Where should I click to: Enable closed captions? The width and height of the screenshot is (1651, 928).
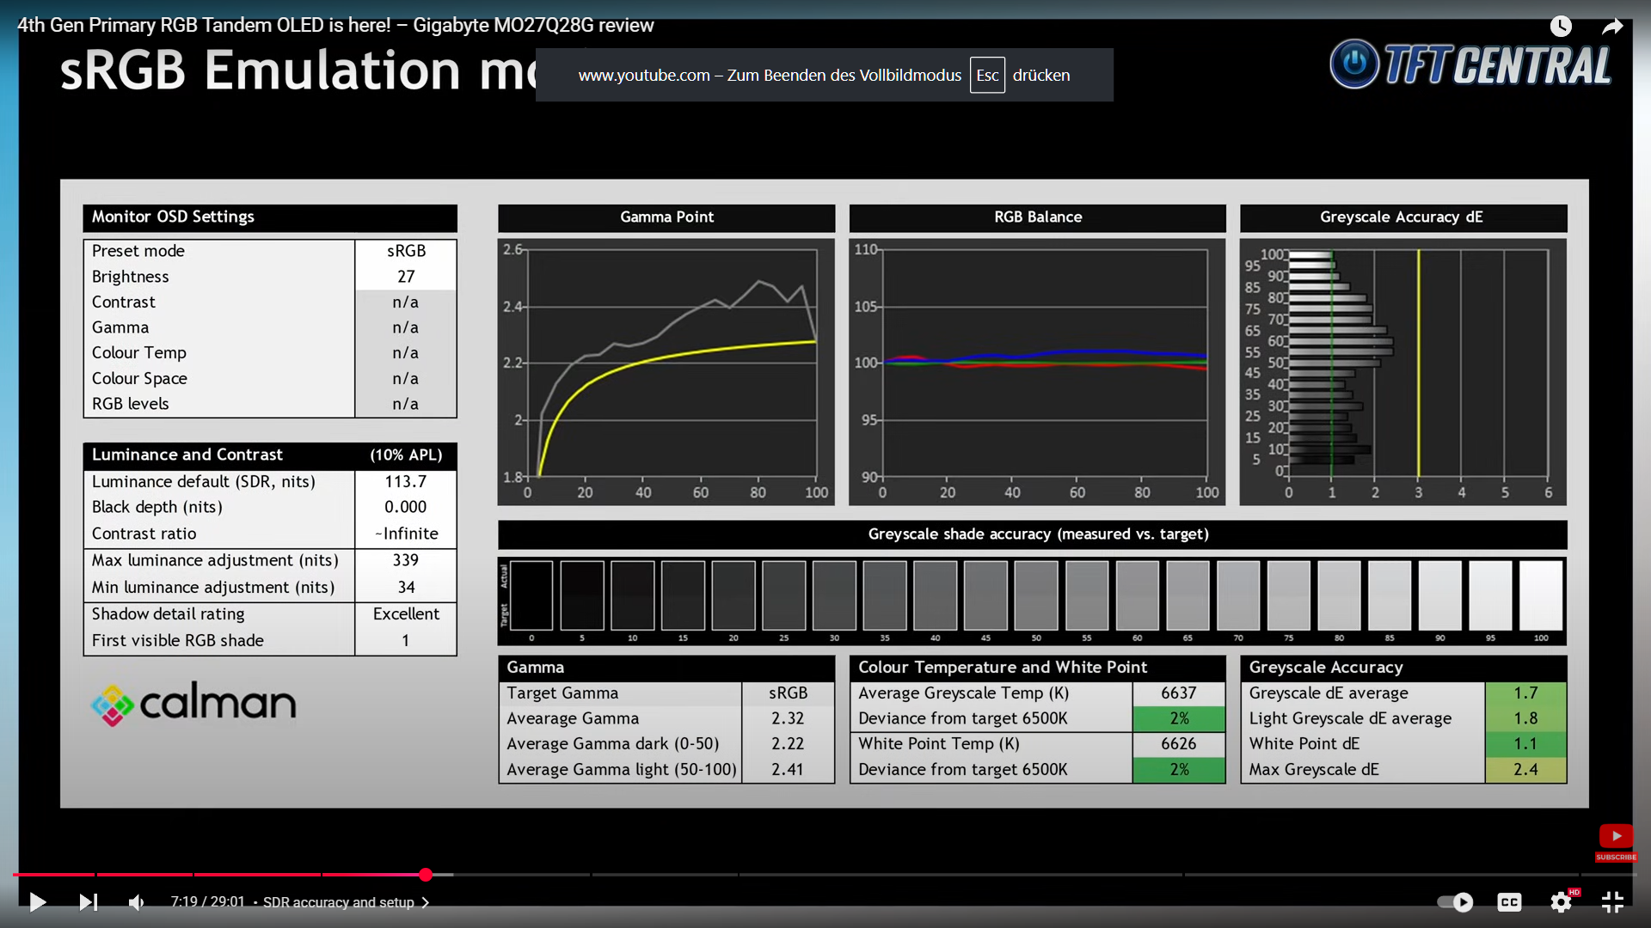(x=1511, y=902)
